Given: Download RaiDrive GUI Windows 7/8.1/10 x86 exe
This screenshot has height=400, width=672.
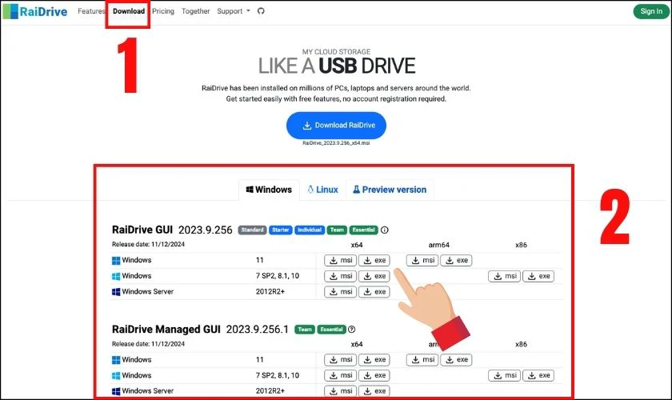Looking at the screenshot, I should click(x=538, y=276).
